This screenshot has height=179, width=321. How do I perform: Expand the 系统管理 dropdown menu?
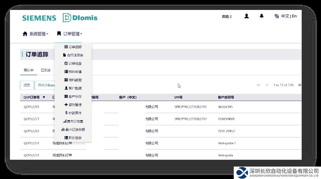click(36, 34)
